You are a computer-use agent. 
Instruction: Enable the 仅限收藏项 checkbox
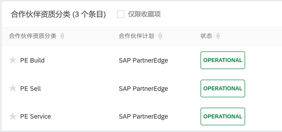click(121, 14)
